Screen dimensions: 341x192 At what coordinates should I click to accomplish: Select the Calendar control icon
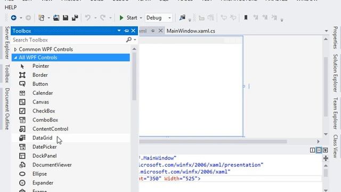tap(22, 93)
